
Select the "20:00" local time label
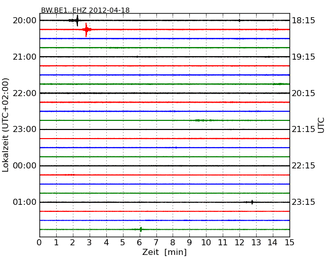pos(25,21)
